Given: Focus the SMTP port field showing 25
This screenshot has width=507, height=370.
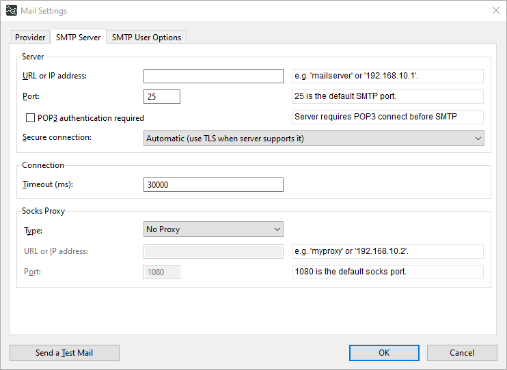Looking at the screenshot, I should pos(162,97).
